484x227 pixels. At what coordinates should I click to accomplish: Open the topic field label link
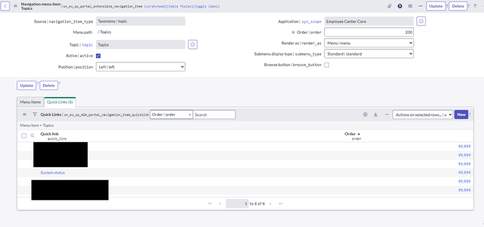pyautogui.click(x=87, y=45)
